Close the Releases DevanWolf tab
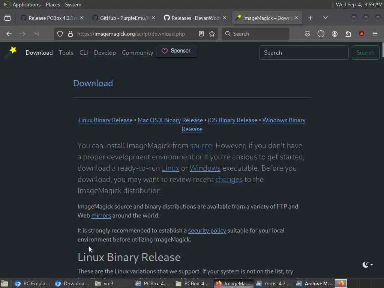 (225, 18)
